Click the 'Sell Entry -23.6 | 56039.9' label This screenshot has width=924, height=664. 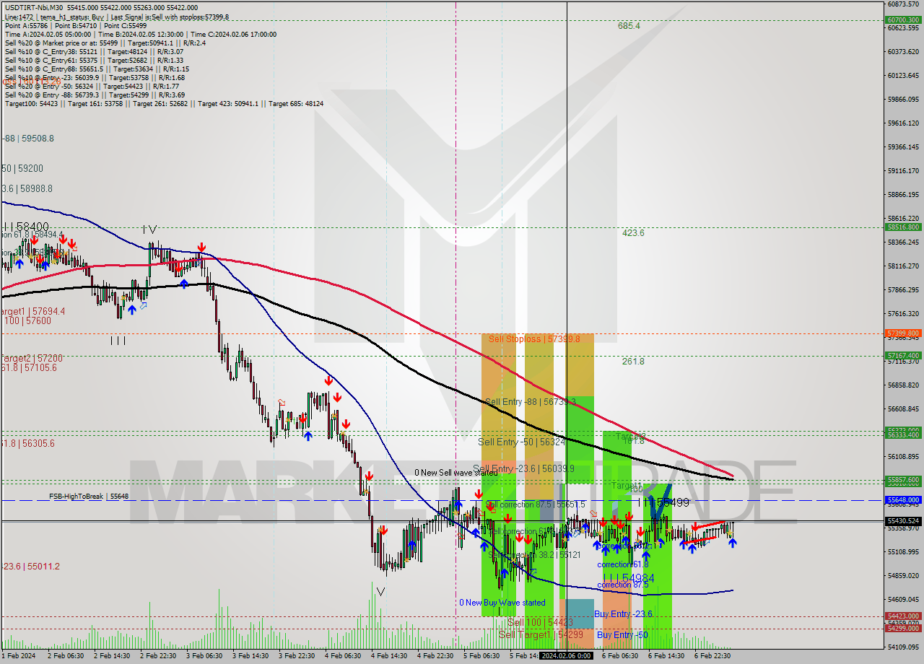point(523,468)
